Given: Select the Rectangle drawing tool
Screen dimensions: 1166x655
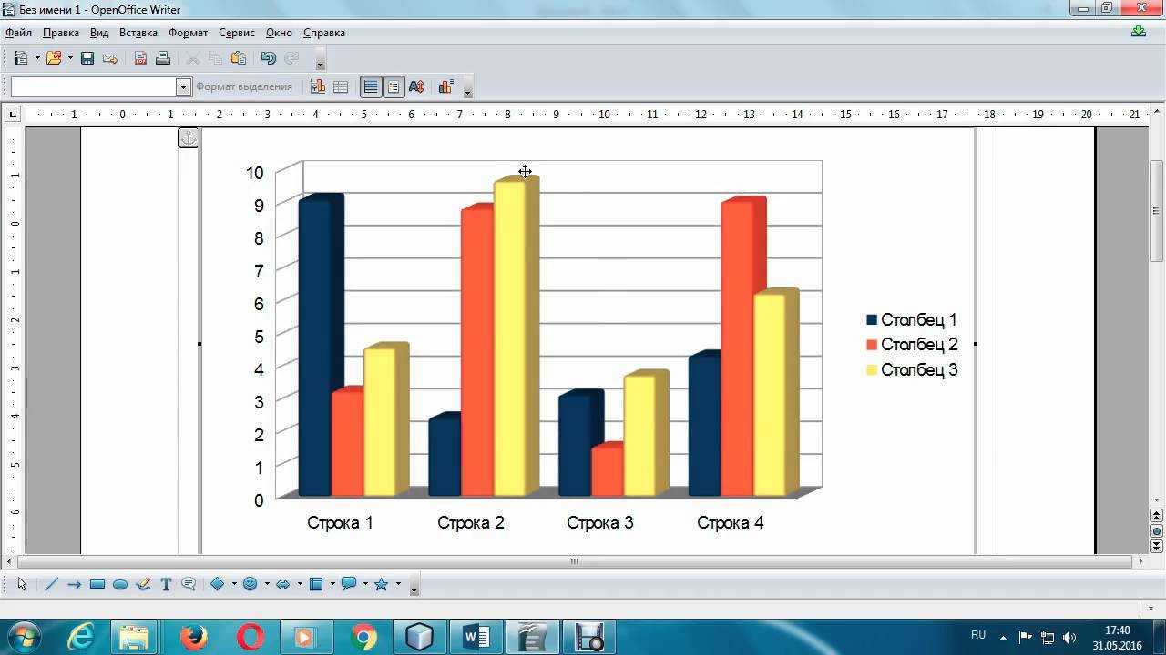Looking at the screenshot, I should (x=97, y=584).
